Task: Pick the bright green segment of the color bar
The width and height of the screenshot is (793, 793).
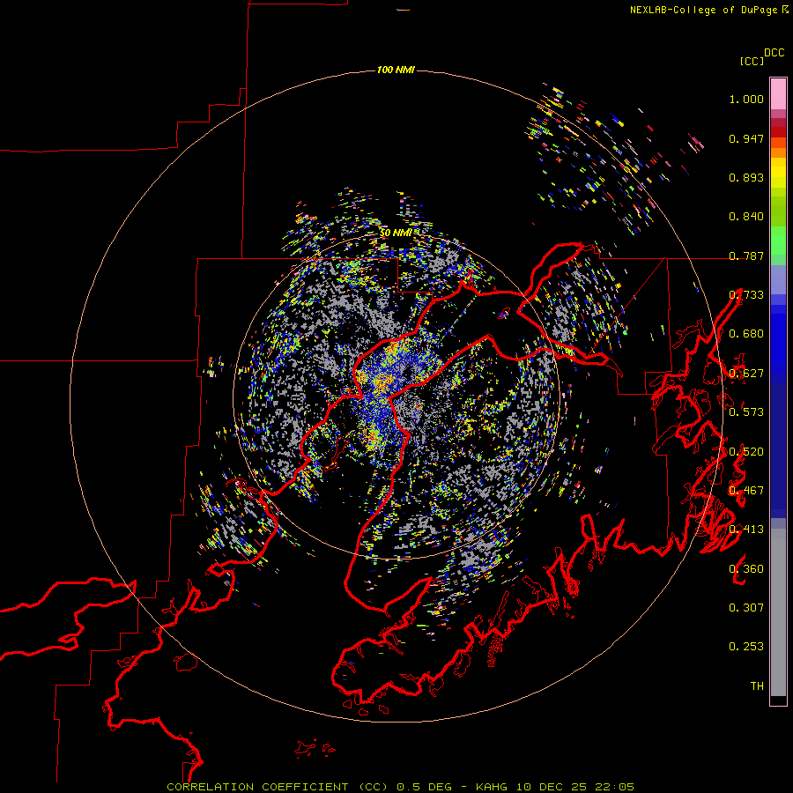Action: click(778, 241)
